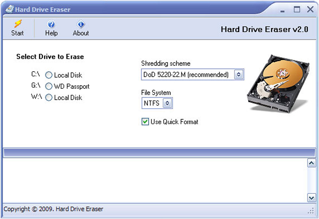
Task: Select W:\ Local Disk radio button
Action: (49, 97)
